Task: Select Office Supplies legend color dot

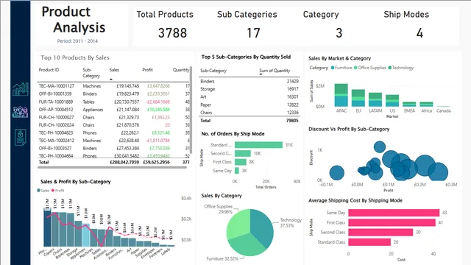Action: [x=355, y=68]
